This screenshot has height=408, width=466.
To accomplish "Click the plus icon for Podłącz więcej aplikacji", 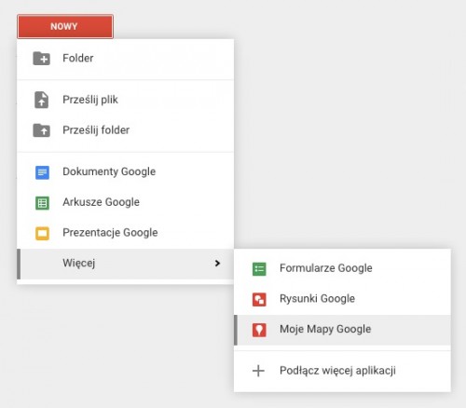I will click(258, 371).
